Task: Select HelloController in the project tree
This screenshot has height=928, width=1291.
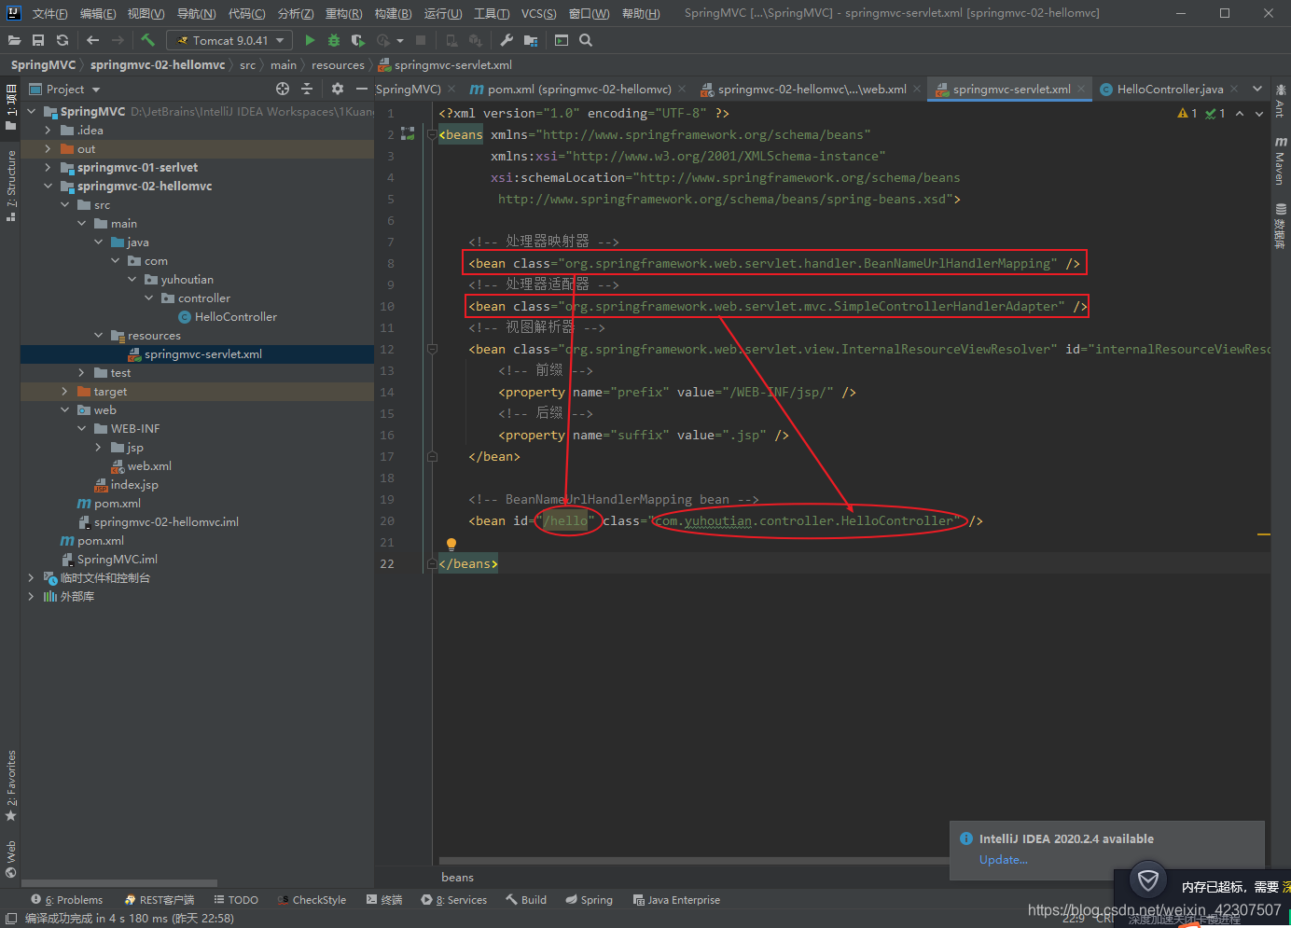Action: (x=236, y=317)
